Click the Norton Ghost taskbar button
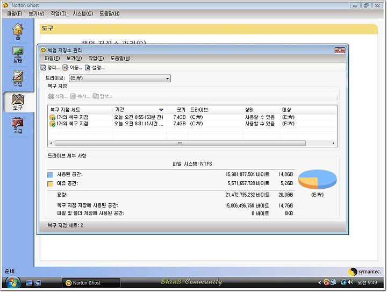 91,283
